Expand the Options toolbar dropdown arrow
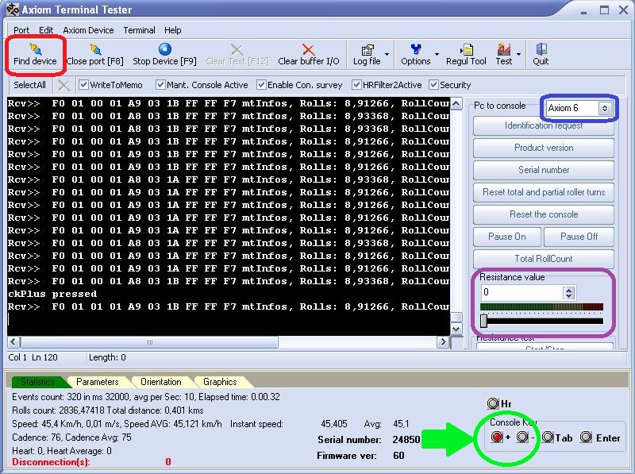The height and width of the screenshot is (474, 635). (437, 55)
